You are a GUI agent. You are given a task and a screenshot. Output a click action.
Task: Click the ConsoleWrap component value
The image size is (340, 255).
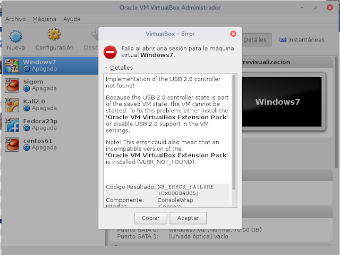175,200
